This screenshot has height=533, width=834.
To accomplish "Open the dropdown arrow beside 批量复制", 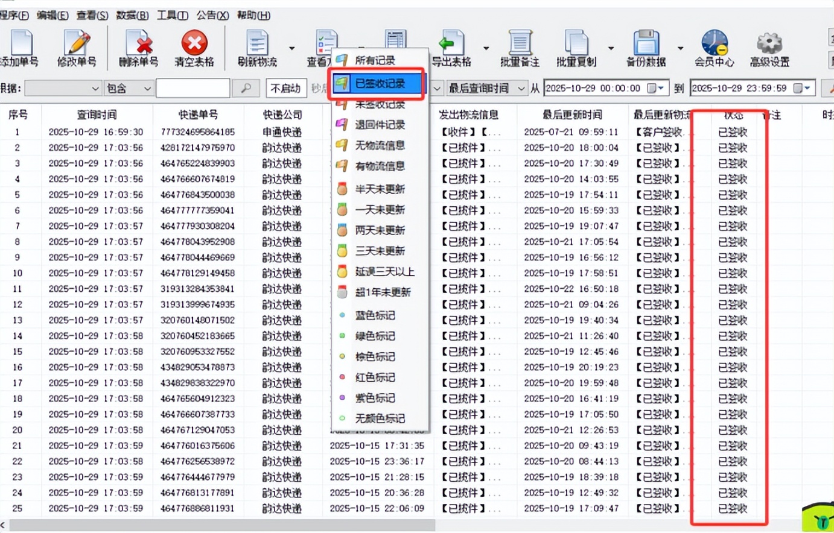I will pos(611,48).
